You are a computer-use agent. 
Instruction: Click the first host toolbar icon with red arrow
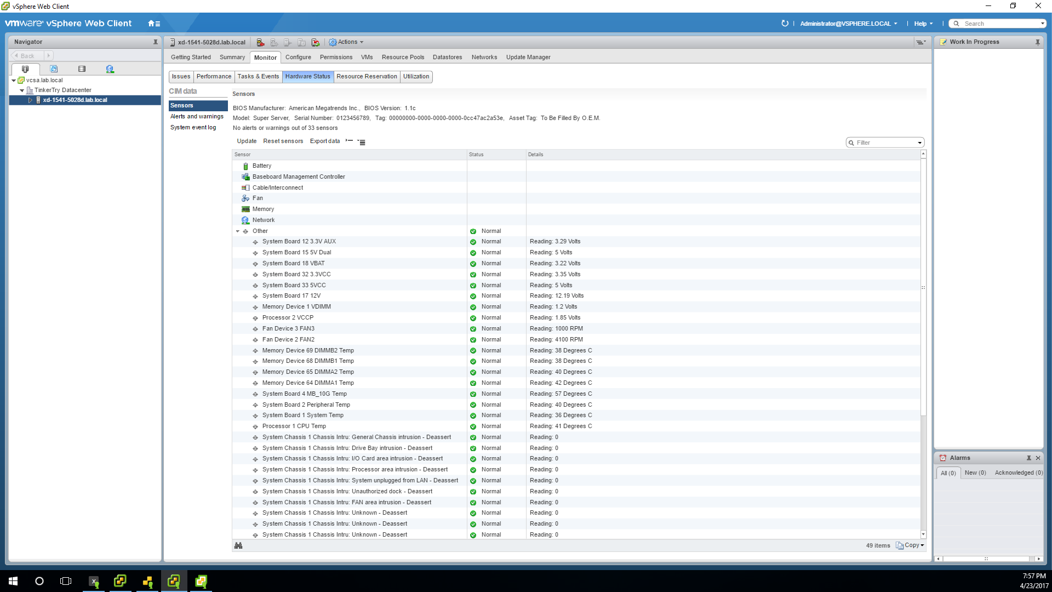coord(260,42)
